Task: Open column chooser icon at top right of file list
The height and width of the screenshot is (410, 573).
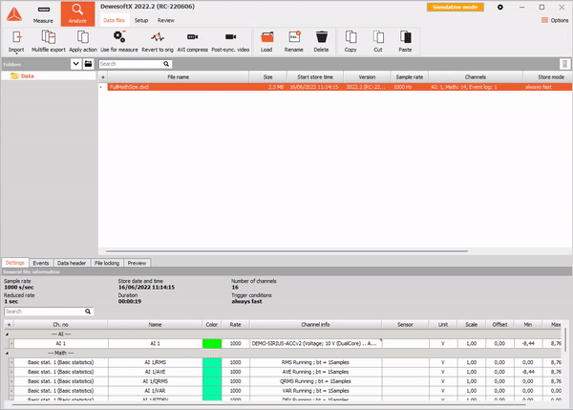Action: 564,64
